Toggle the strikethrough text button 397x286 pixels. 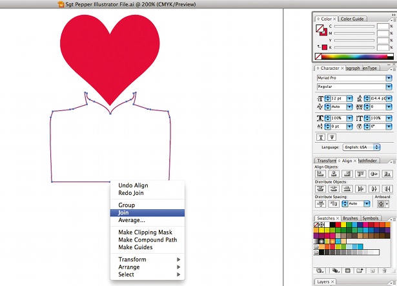point(332,138)
